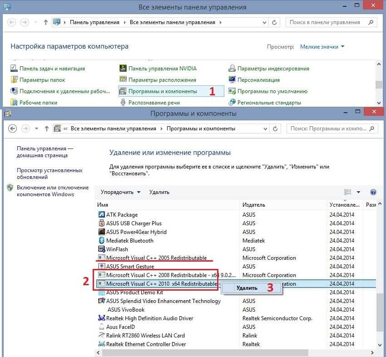Click the Asus FaceID program icon

point(102,327)
